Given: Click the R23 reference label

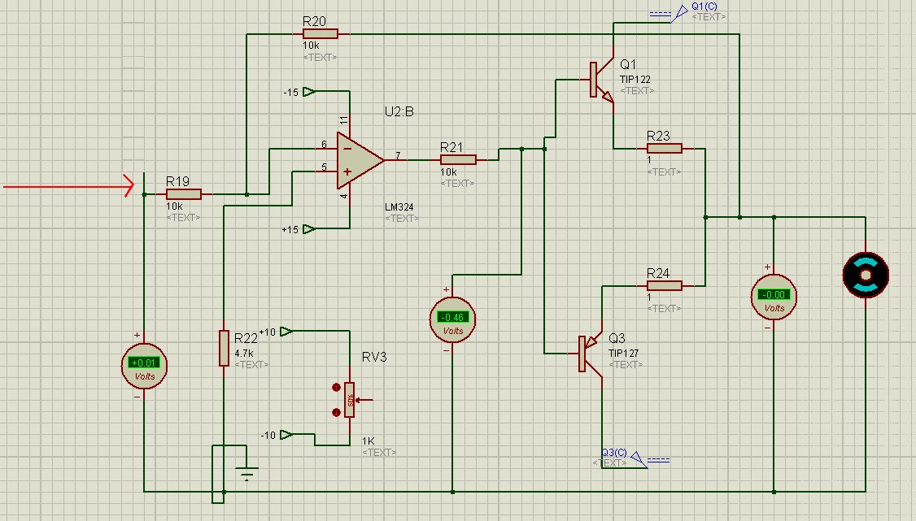Looking at the screenshot, I should [x=658, y=136].
